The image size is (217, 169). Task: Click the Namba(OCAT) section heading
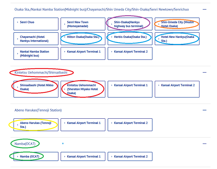25,144
